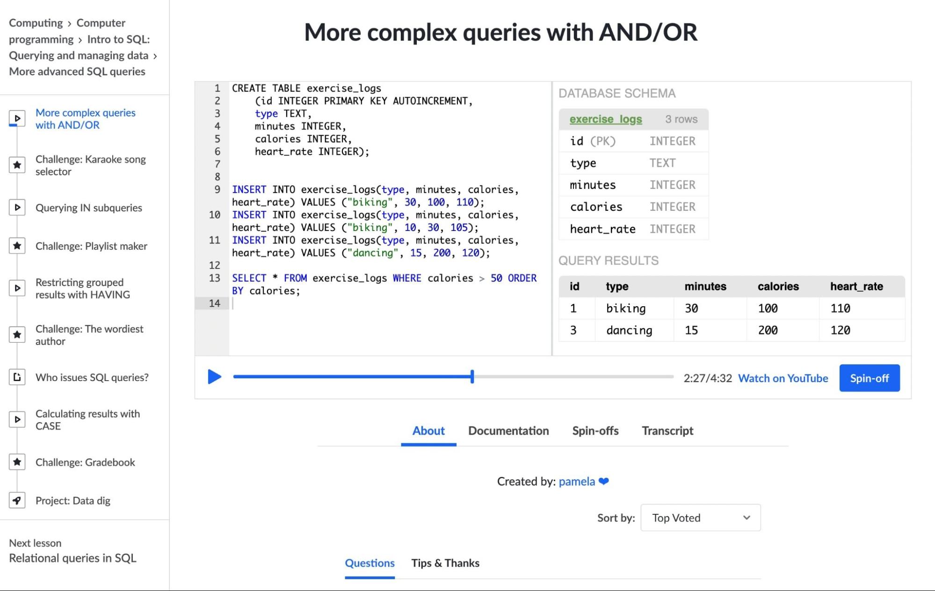Click the playback progress slider handle
The image size is (935, 591).
(x=472, y=376)
